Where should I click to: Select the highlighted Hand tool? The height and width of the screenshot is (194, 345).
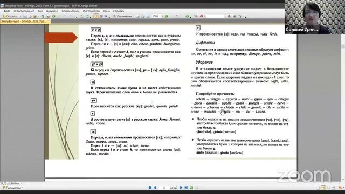pos(96,16)
